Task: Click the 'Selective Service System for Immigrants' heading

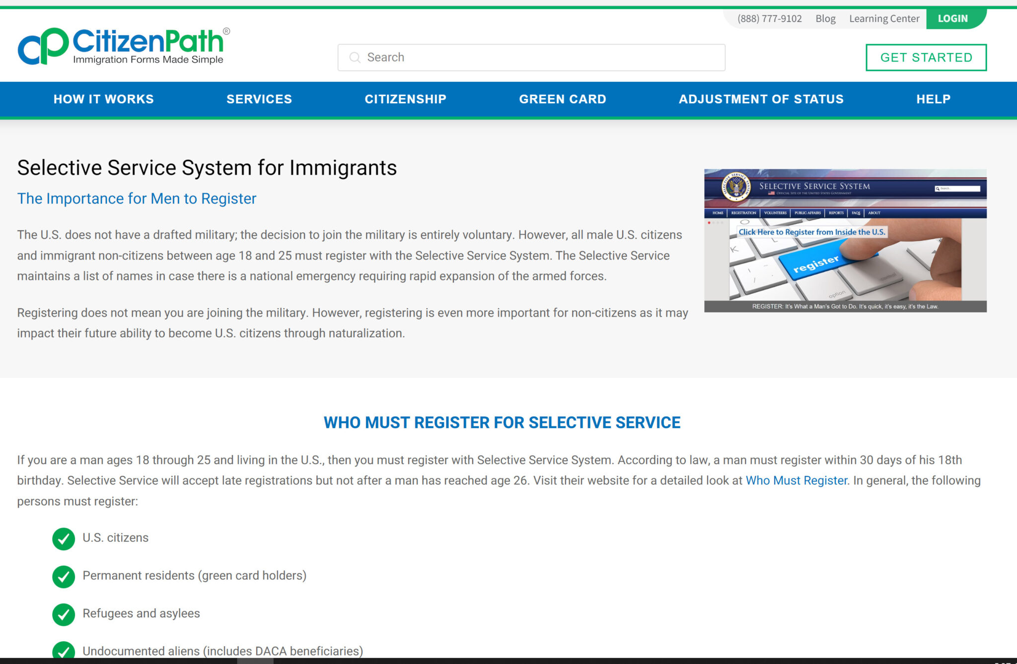Action: (x=207, y=168)
